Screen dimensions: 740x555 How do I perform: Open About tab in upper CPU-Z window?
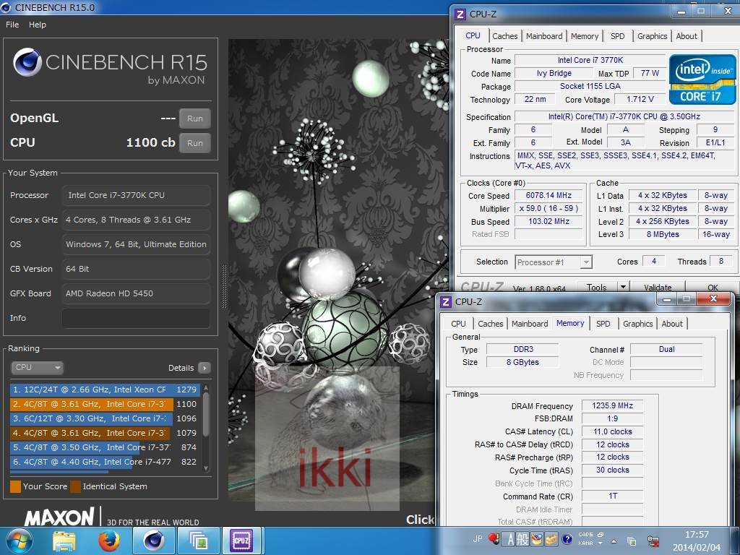687,36
